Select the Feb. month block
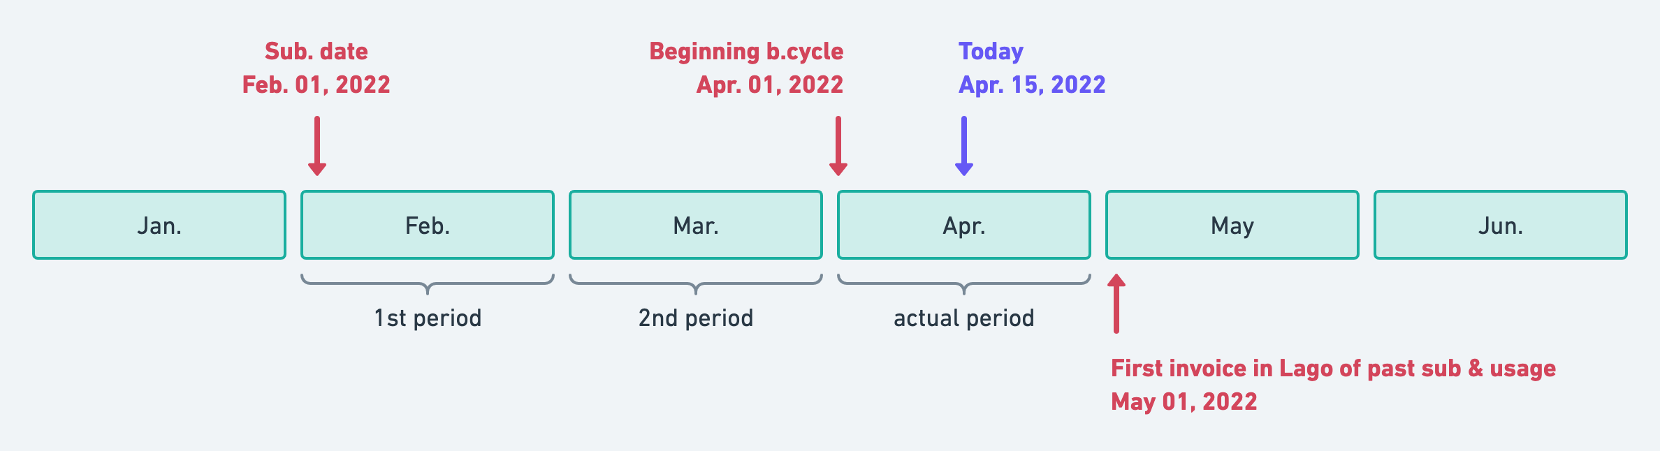1660x451 pixels. (428, 225)
